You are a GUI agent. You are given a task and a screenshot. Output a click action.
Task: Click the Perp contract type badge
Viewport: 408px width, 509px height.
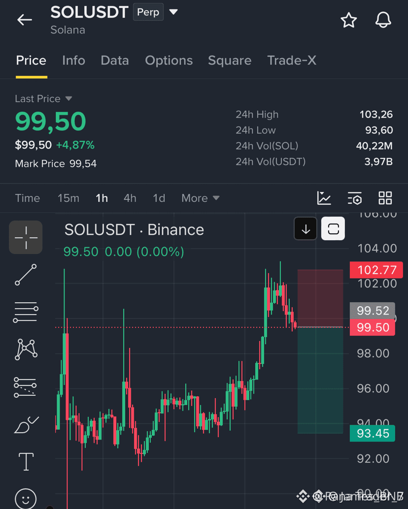click(x=148, y=12)
